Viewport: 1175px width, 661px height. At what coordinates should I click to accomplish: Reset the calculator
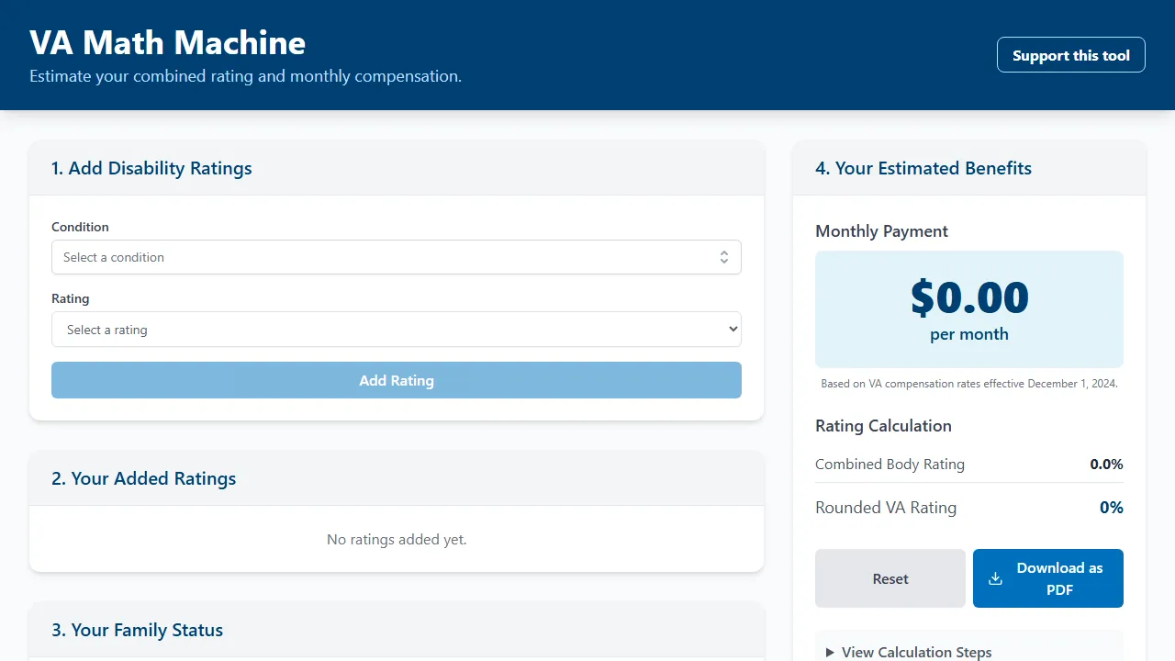click(890, 578)
